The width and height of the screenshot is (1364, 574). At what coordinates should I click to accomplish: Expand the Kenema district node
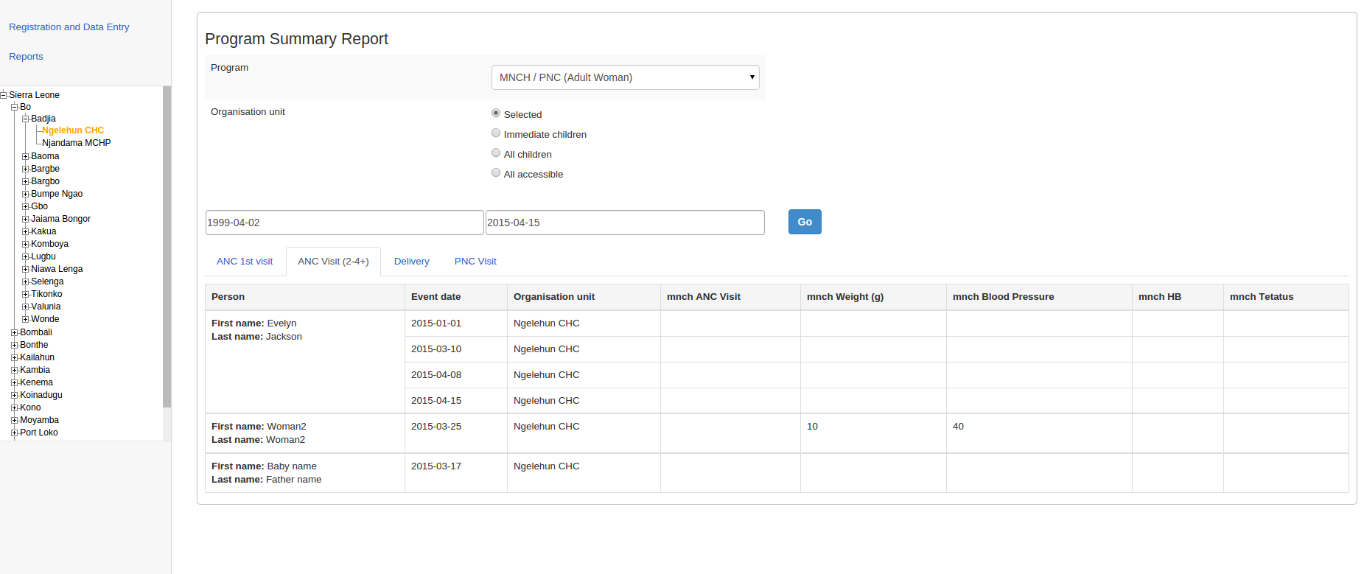[14, 382]
